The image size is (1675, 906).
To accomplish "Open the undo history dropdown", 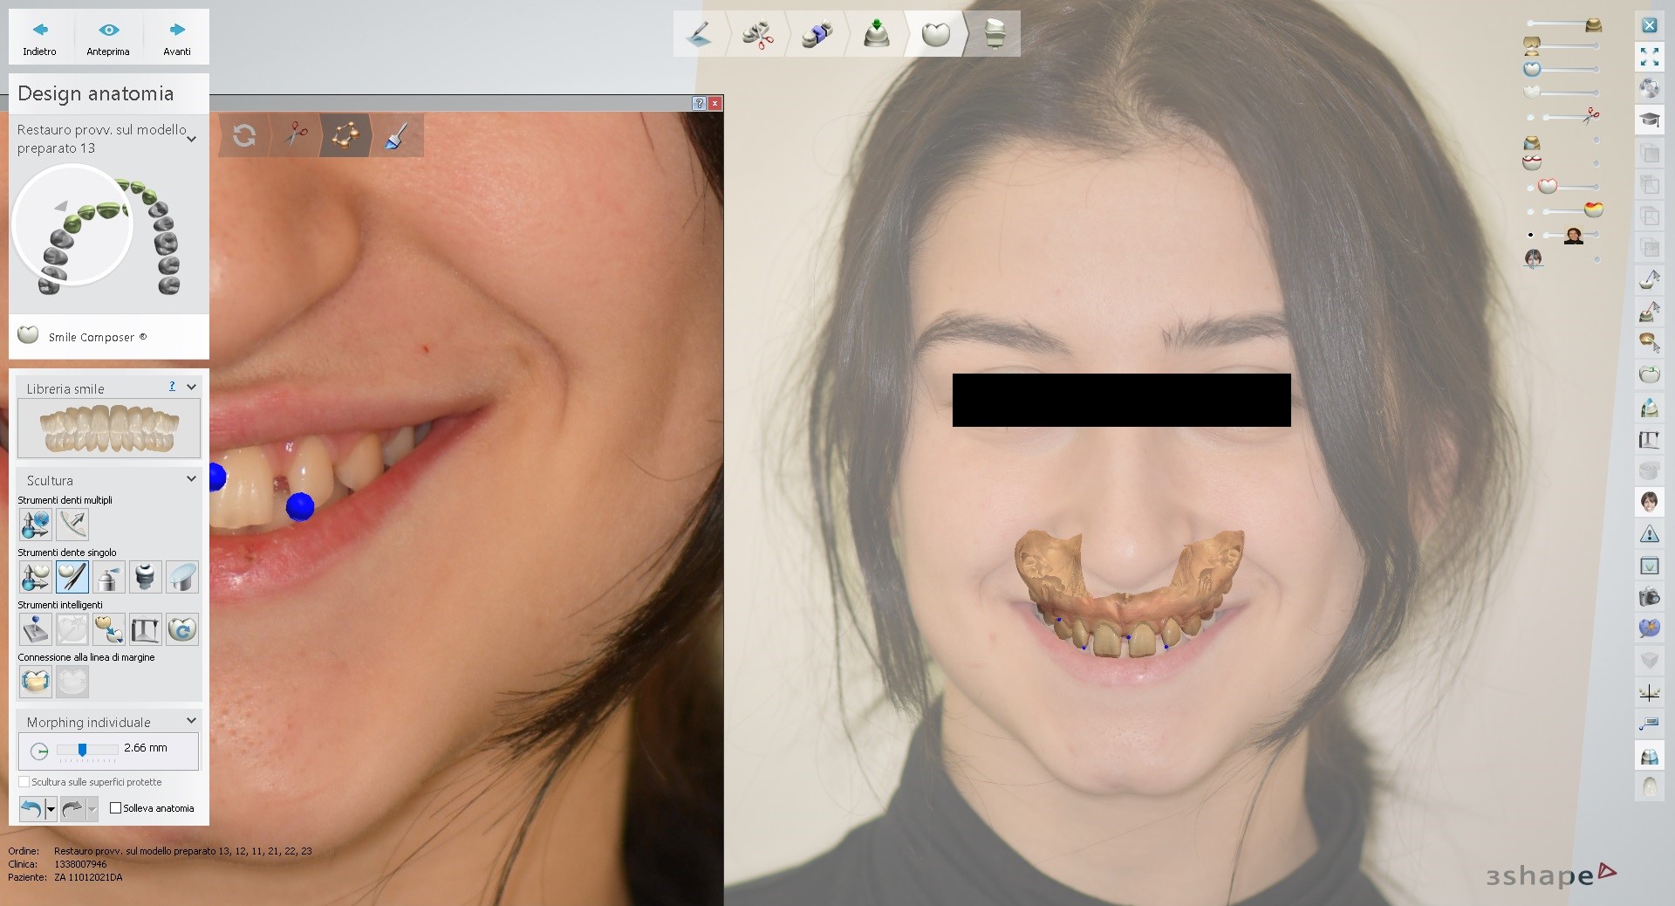I will tap(51, 809).
